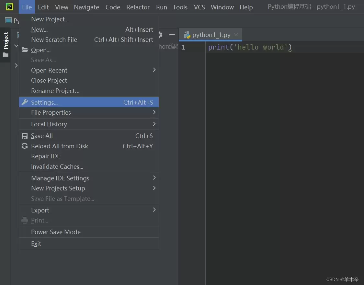Click the Reload All from Disk refresh icon

25,146
